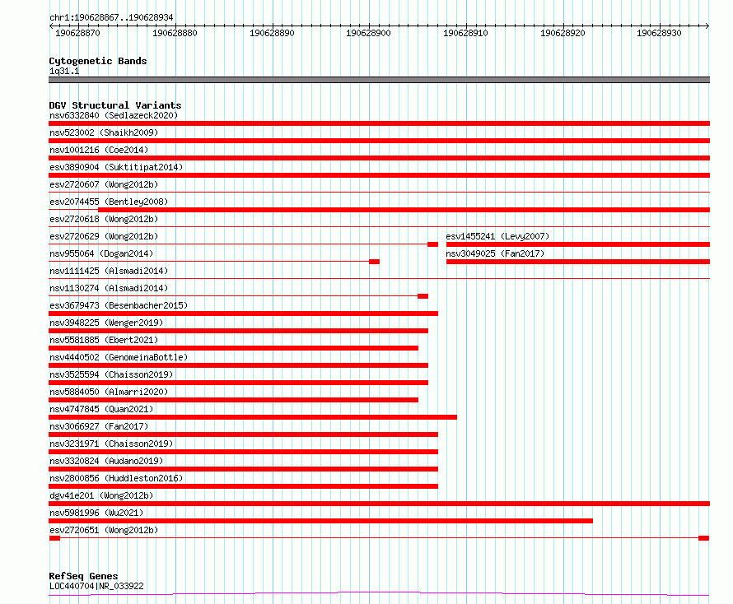Click the small red block of nsv955064
This screenshot has height=604, width=733.
point(375,262)
